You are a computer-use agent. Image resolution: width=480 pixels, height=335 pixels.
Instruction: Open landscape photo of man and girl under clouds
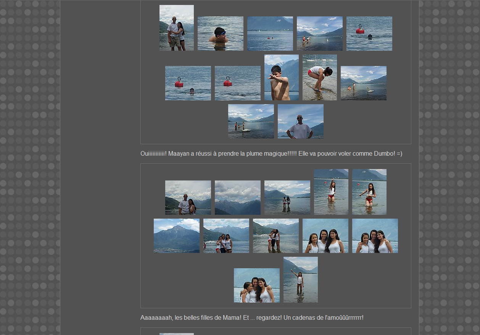pyautogui.click(x=188, y=198)
